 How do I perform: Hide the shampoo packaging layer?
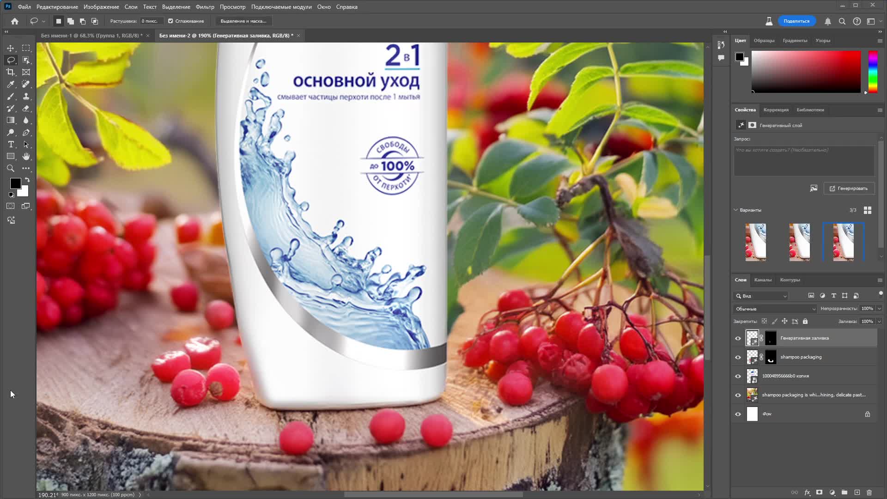(738, 357)
